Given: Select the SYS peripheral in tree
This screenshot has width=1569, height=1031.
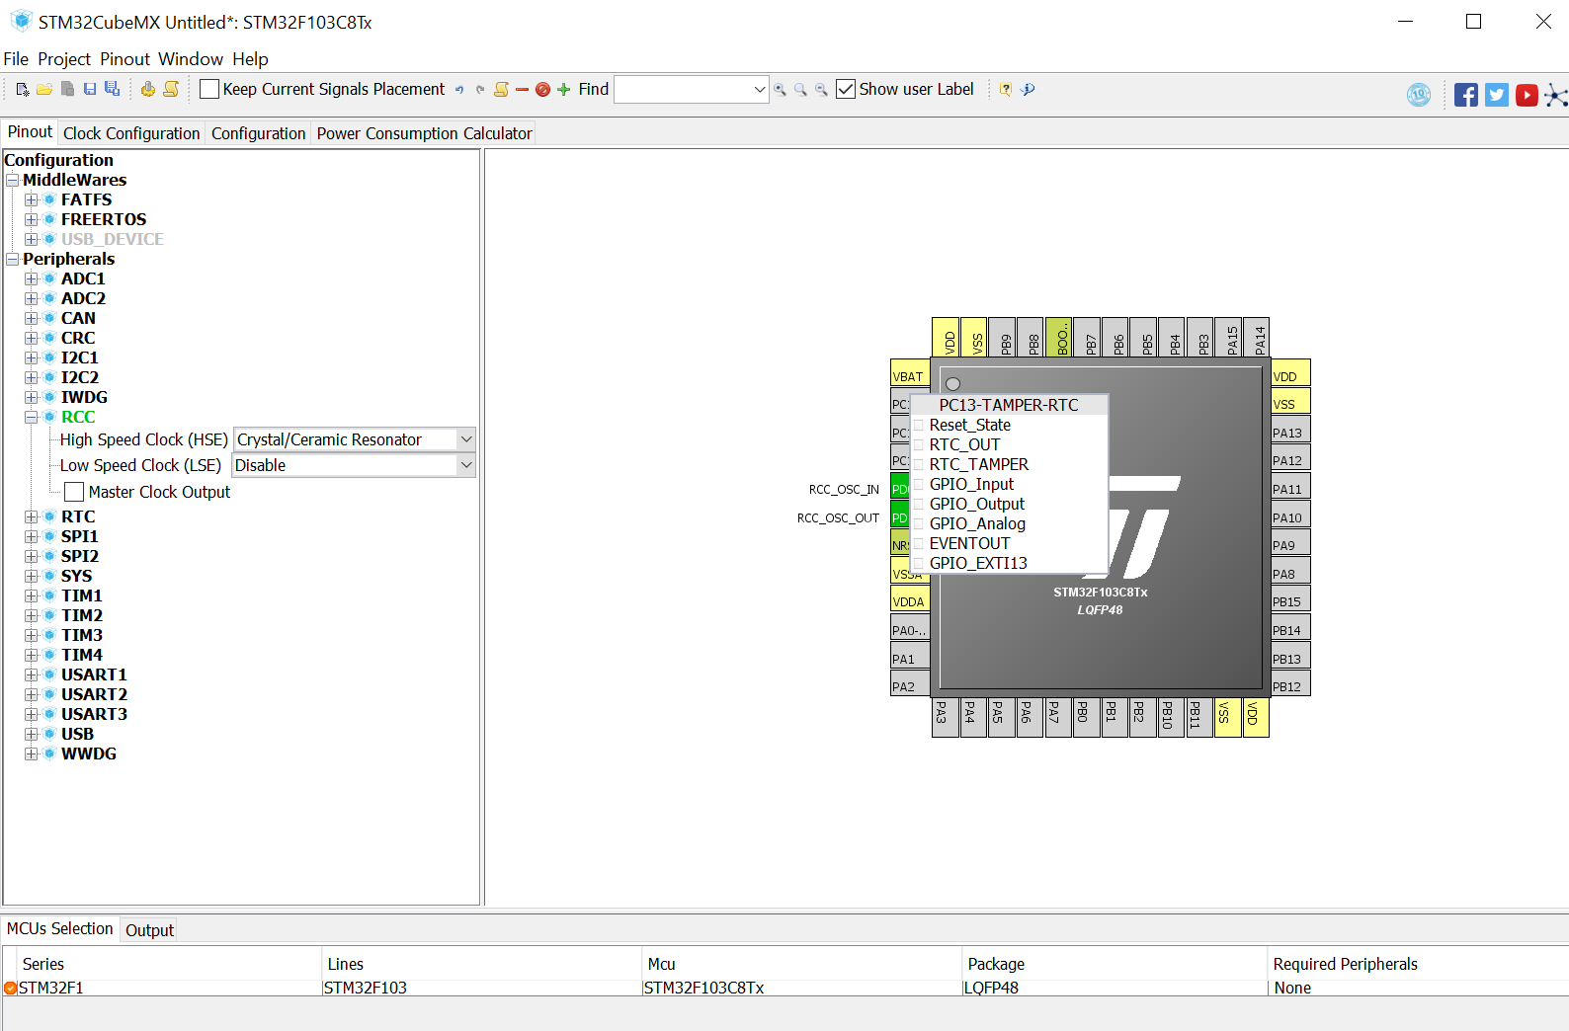Looking at the screenshot, I should coord(76,576).
